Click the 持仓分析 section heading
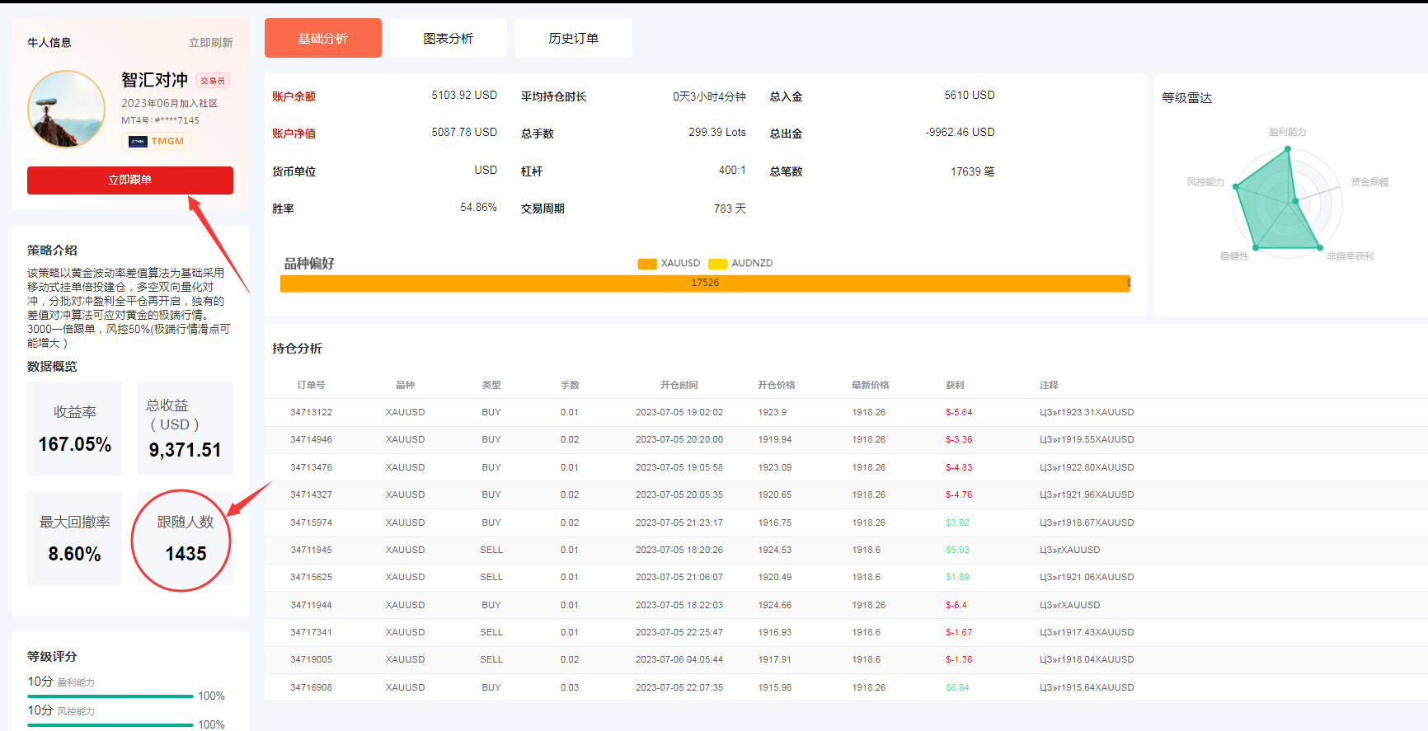 click(x=297, y=349)
